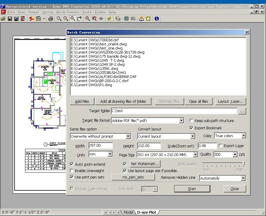Open the Batch Convert menu
Viewport: 266px width, 216px height.
point(68,12)
